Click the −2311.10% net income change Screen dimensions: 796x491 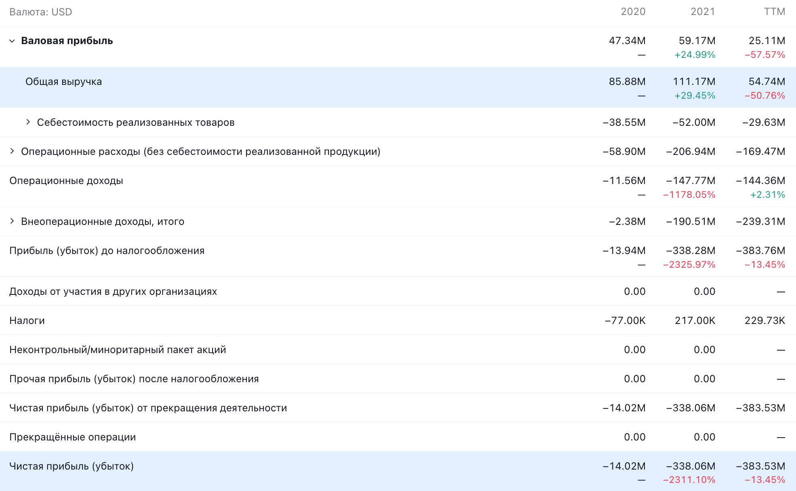click(x=689, y=480)
